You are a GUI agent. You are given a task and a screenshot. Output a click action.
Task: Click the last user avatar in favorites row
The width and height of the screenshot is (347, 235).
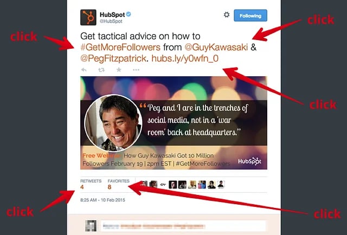pyautogui.click(x=221, y=185)
